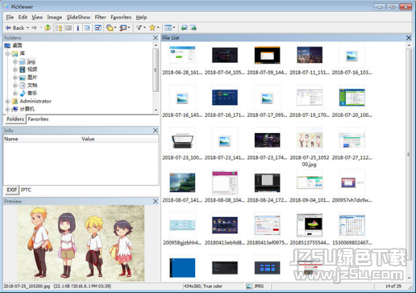Toggle the Info panel icon

[78, 28]
